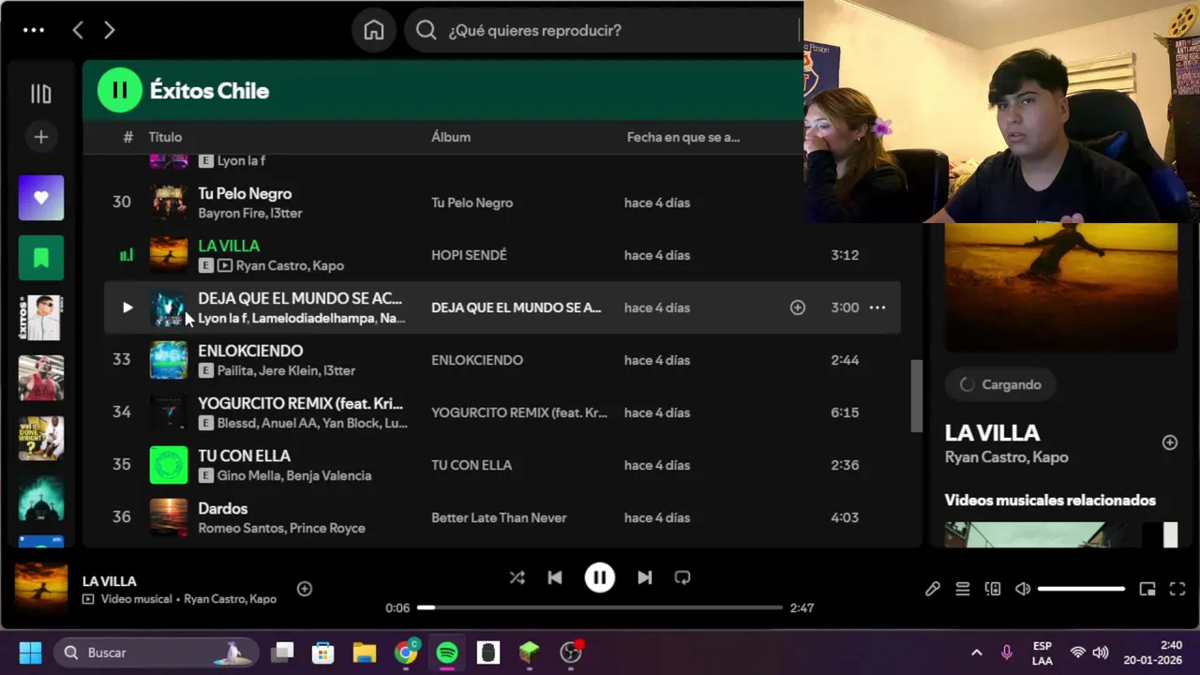The image size is (1200, 675).
Task: Open ENLOKCIENDO album cover thumbnail
Action: [x=169, y=360]
